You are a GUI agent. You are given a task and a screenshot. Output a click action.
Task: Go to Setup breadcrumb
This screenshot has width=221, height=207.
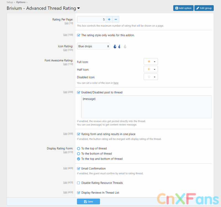(10, 2)
